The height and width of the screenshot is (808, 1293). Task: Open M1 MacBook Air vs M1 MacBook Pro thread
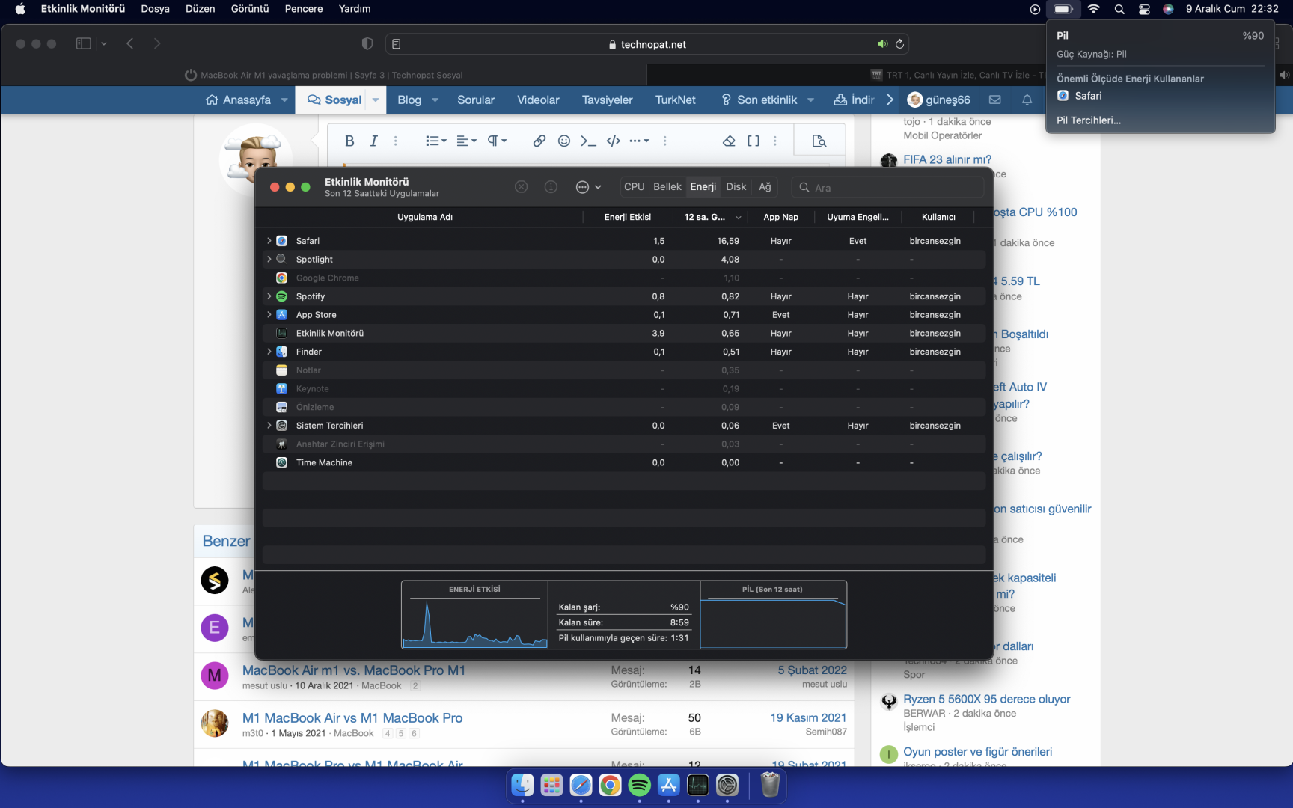pos(352,718)
